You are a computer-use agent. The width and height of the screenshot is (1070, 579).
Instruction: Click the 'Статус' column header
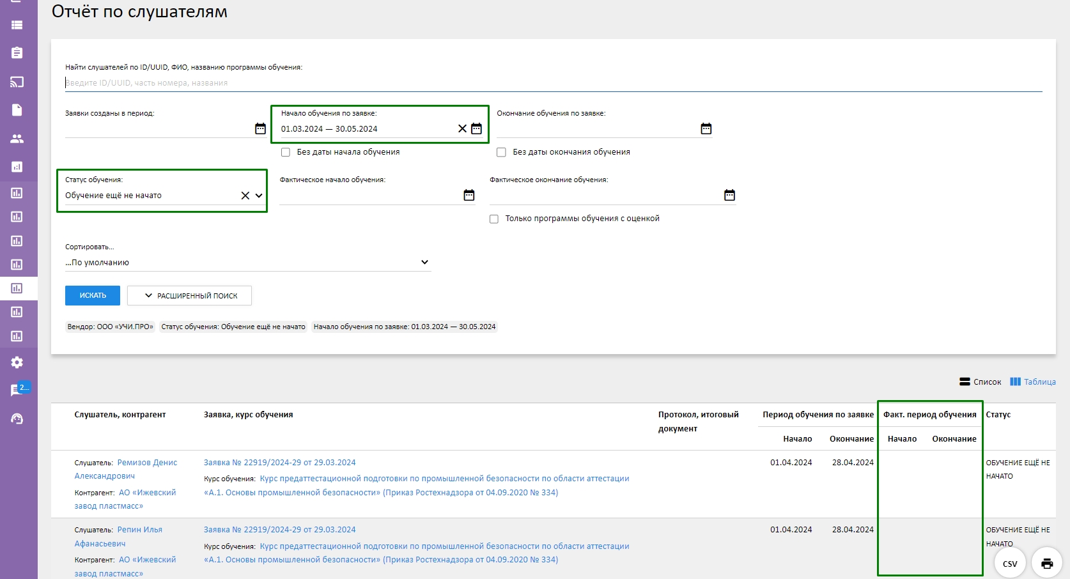(998, 414)
